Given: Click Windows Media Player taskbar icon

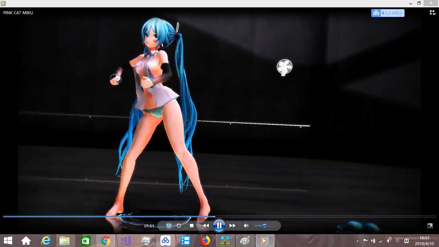Looking at the screenshot, I should pyautogui.click(x=265, y=241).
